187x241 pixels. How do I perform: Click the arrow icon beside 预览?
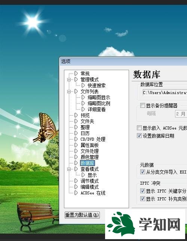[x=76, y=115]
